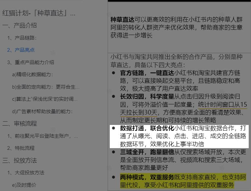The image size is (251, 191).
Task: Select highlighted outline item 2、产品亮点
Action: click(21, 50)
